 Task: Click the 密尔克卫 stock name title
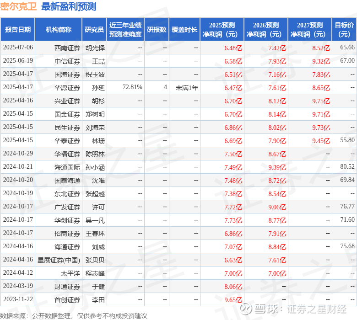(x=18, y=6)
